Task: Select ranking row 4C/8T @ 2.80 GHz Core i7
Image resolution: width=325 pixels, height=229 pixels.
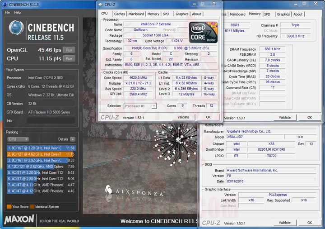Action: (x=41, y=179)
